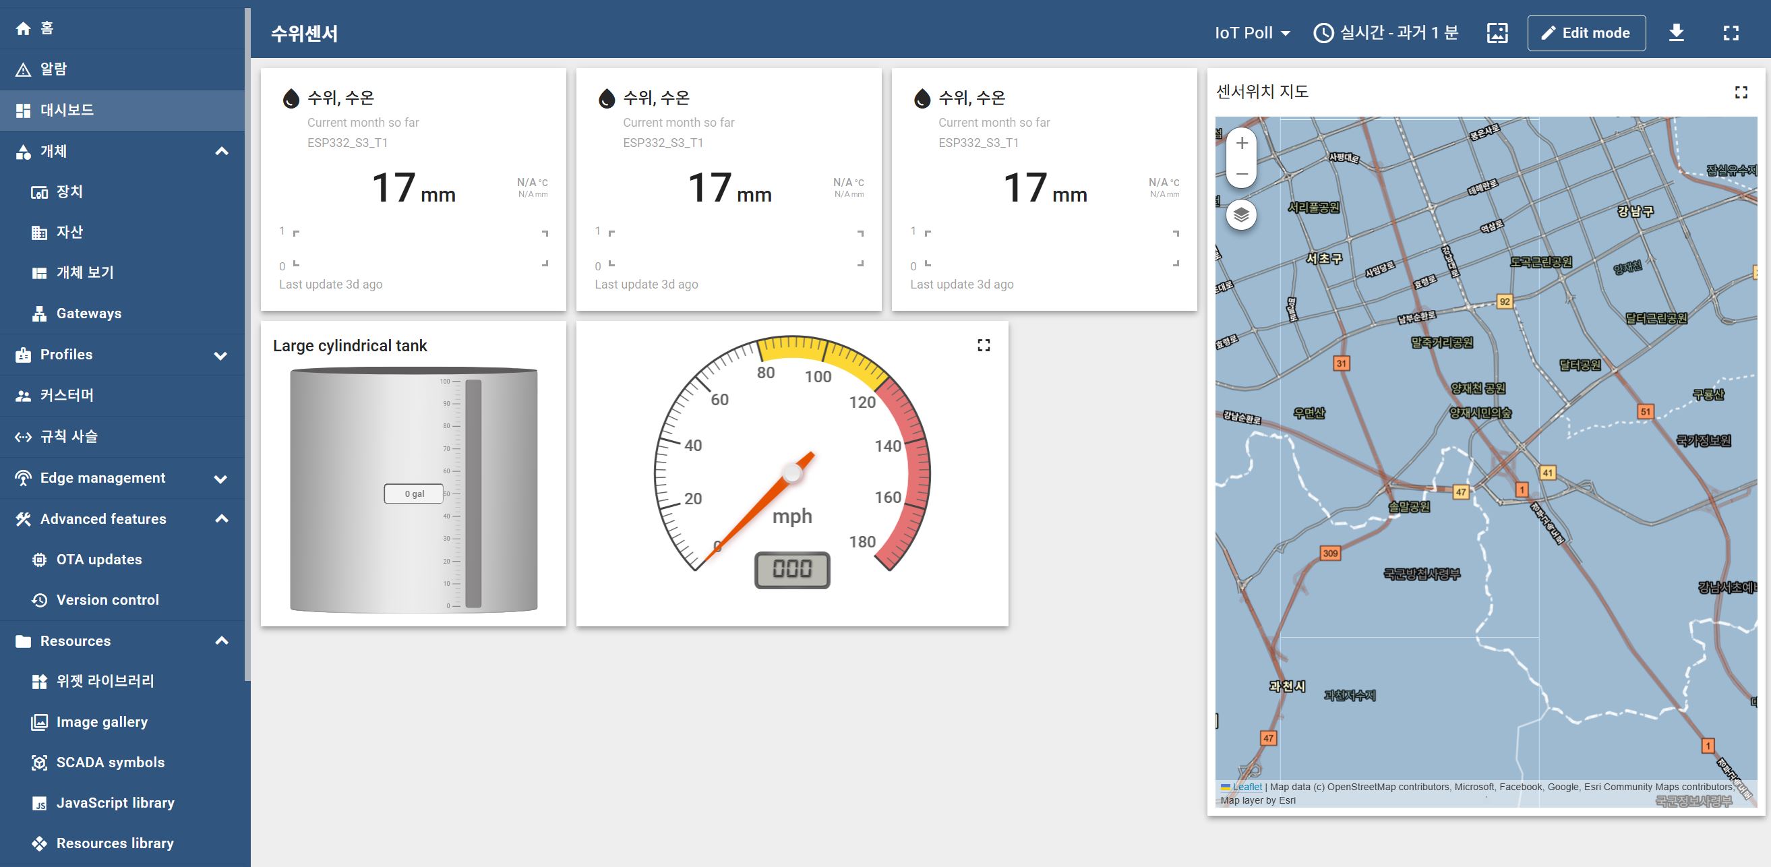1771x867 pixels.
Task: Click the tank level gauge bar
Action: point(473,494)
